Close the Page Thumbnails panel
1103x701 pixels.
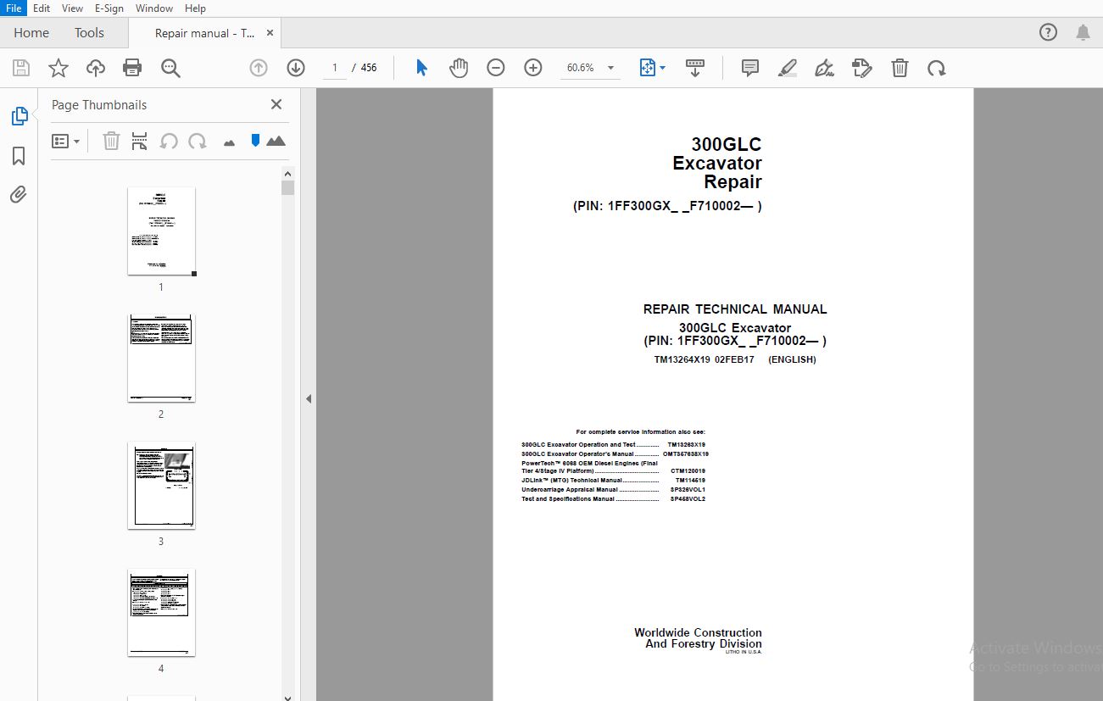[276, 104]
